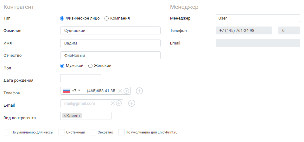This screenshot has width=304, height=142.
Task: Click the Russian flag icon in phone field
Action: pyautogui.click(x=66, y=91)
